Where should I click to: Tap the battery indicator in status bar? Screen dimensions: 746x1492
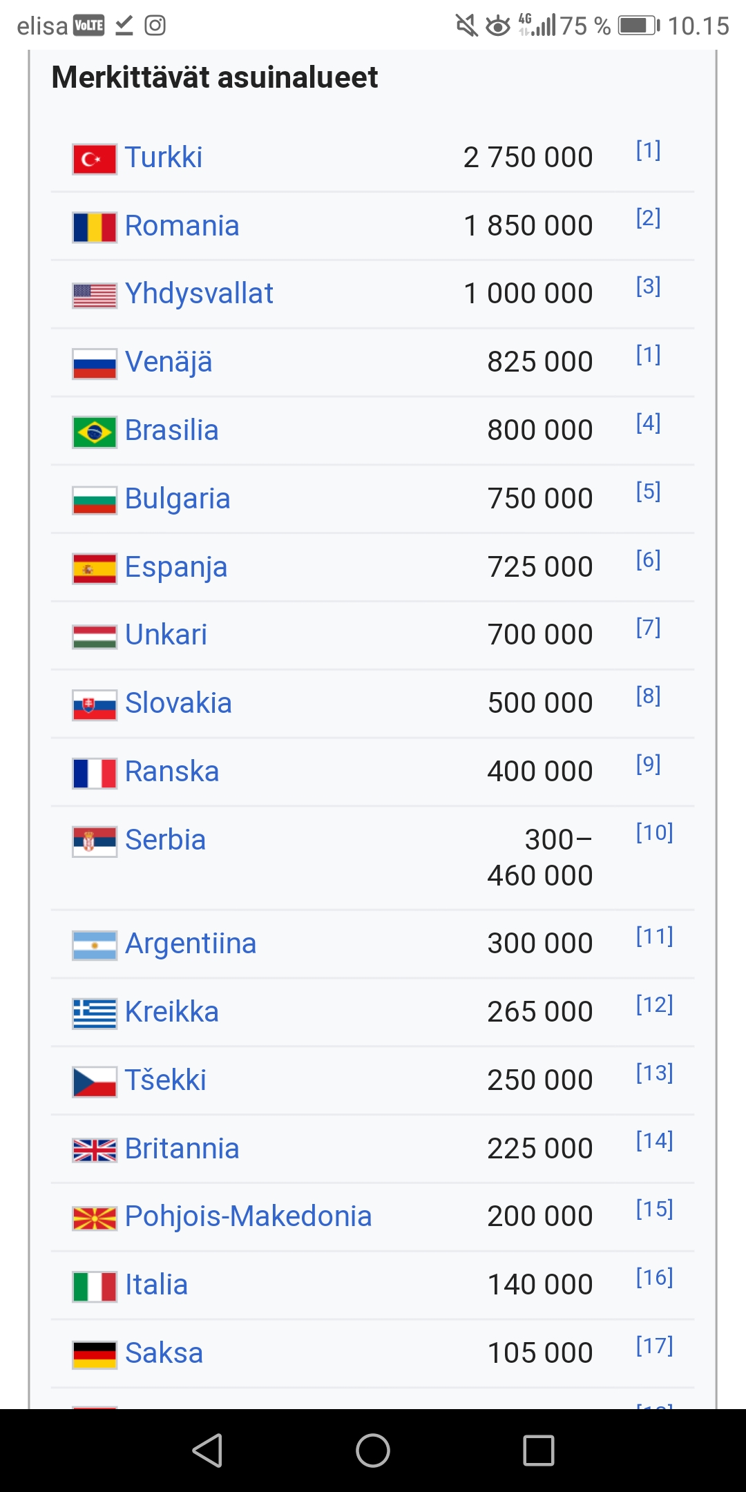click(638, 26)
